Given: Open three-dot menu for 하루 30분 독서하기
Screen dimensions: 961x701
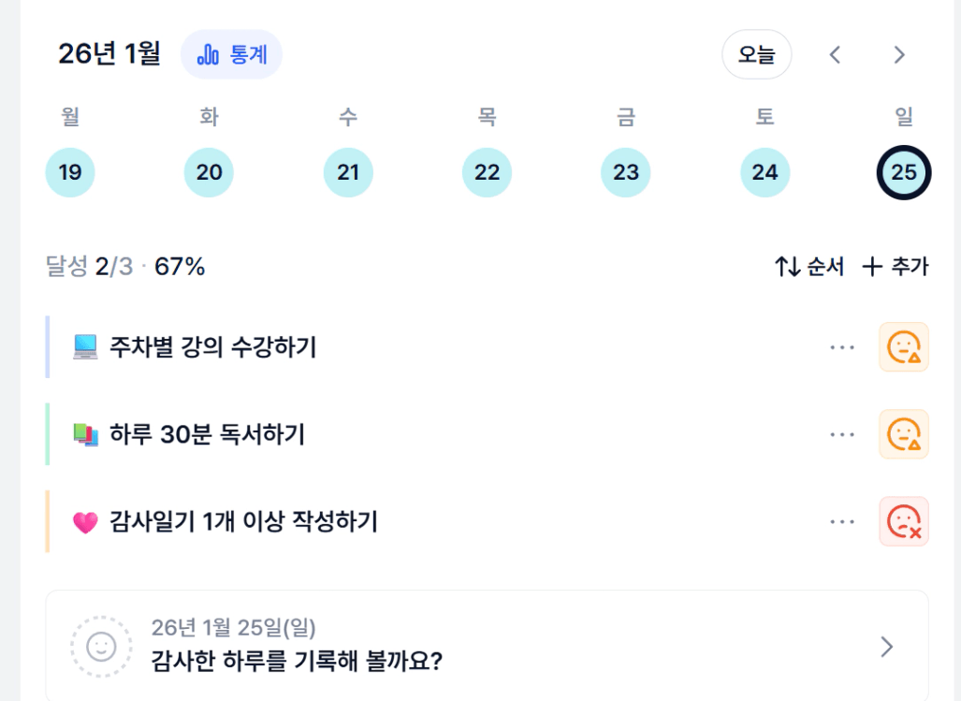Looking at the screenshot, I should [842, 434].
